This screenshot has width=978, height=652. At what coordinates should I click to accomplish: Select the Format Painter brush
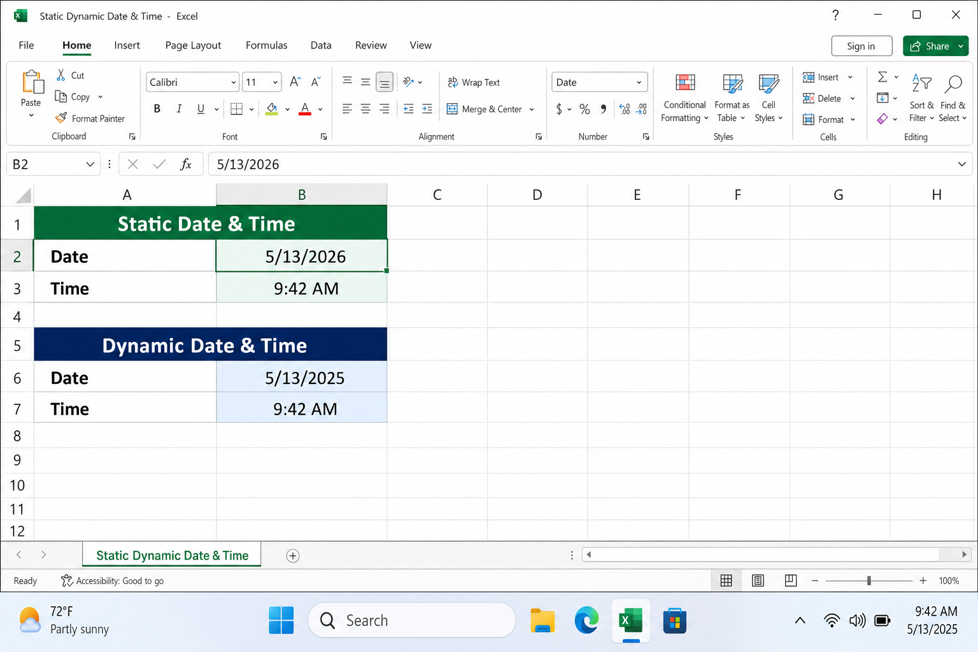(61, 118)
